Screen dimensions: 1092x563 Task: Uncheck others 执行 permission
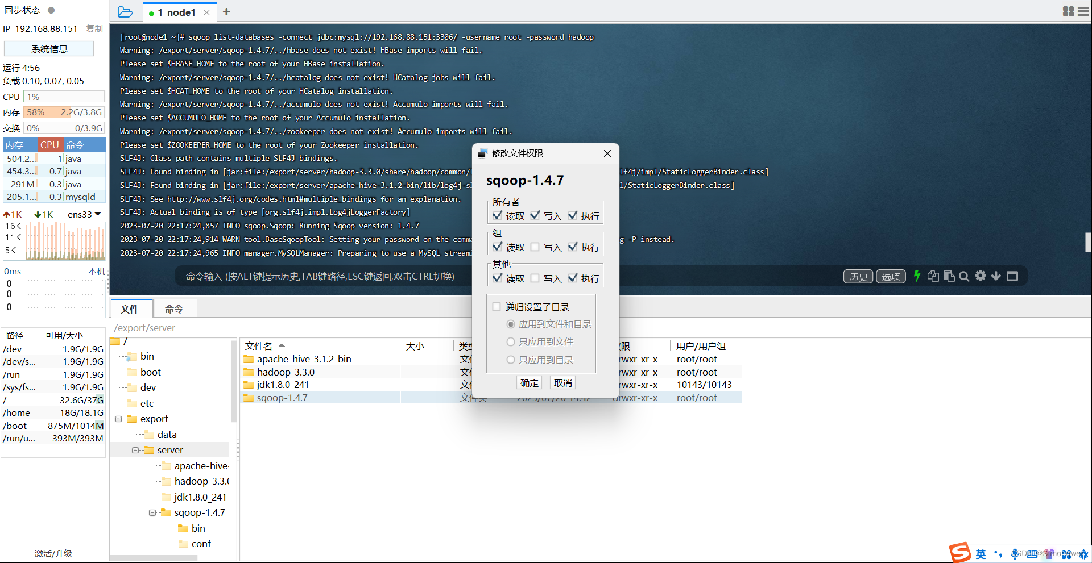pos(573,278)
